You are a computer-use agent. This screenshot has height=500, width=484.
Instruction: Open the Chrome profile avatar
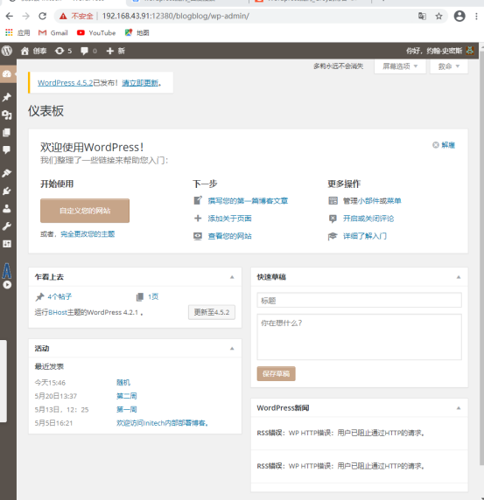[x=459, y=16]
